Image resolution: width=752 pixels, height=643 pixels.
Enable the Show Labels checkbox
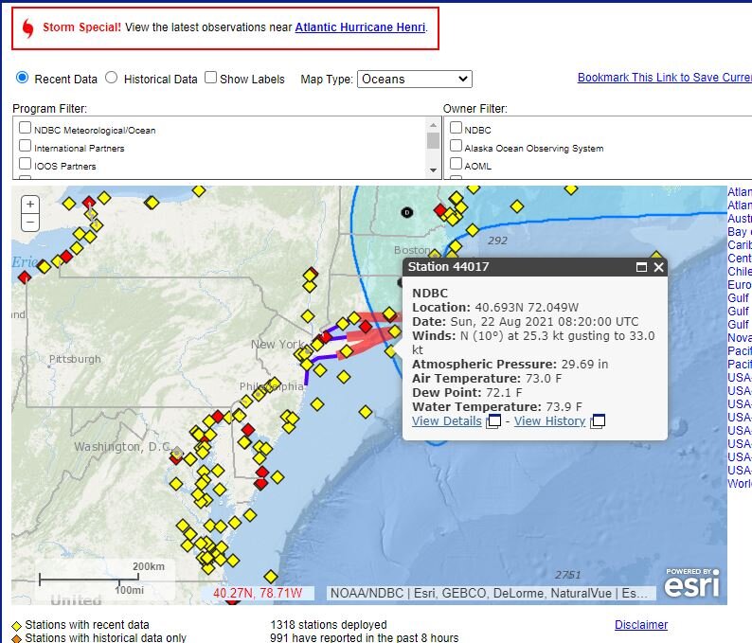[211, 79]
